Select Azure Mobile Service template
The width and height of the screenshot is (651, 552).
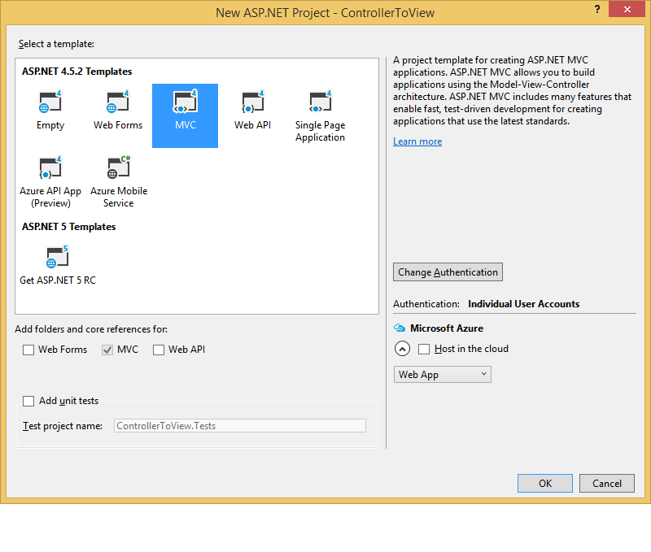pos(119,181)
